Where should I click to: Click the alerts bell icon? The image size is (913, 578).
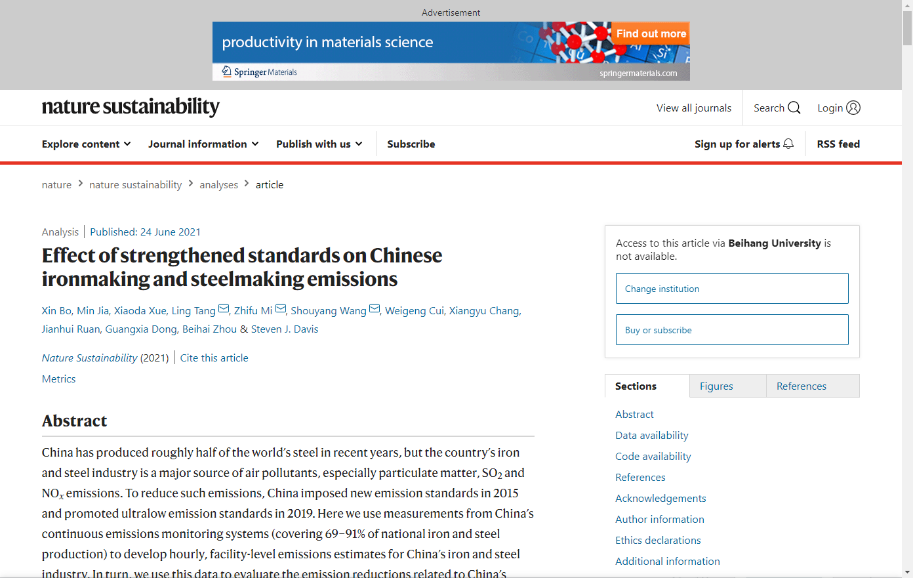pos(788,144)
